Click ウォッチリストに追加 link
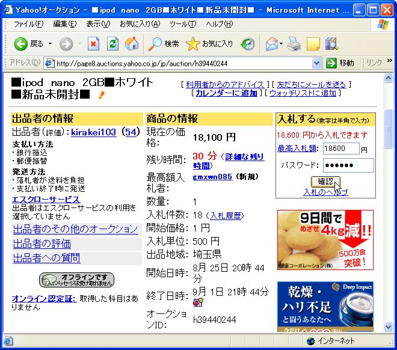The image size is (397, 350). [x=303, y=93]
